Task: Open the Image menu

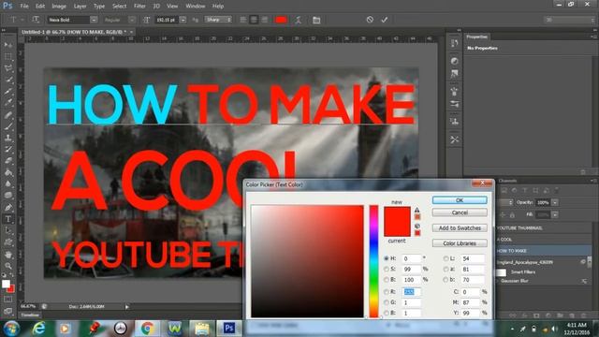Action: click(x=59, y=7)
